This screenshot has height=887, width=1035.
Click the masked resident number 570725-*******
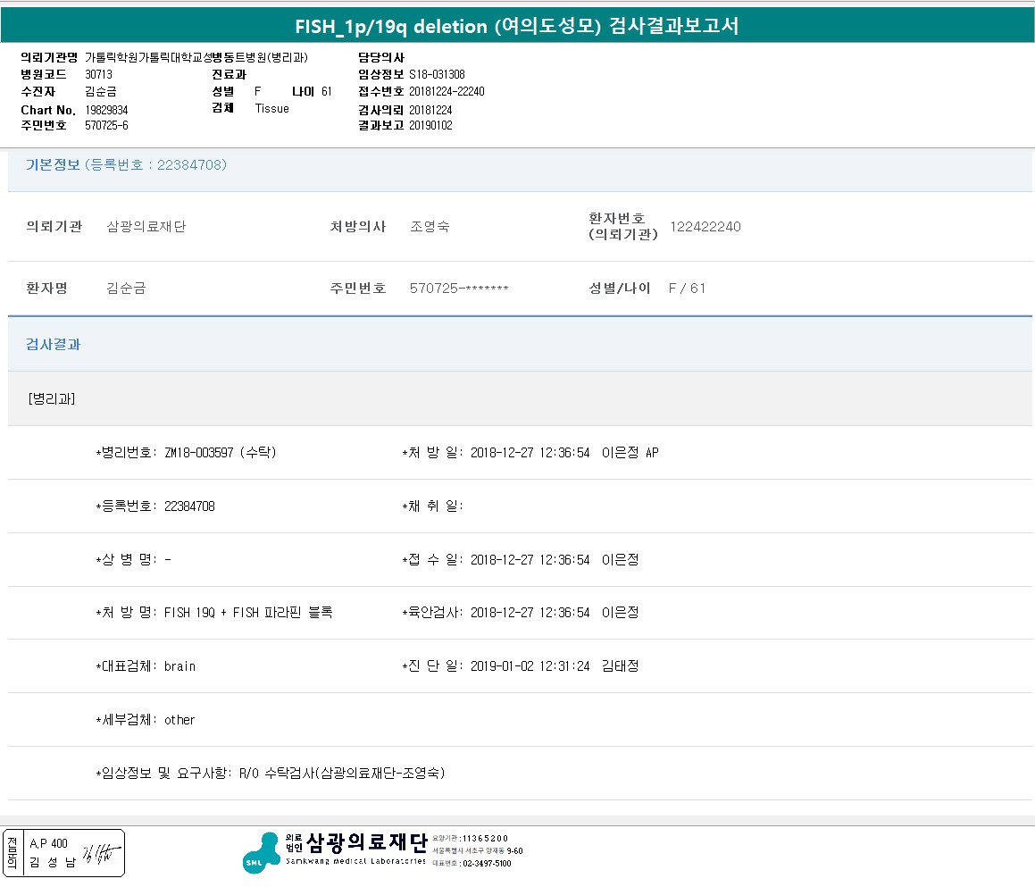click(x=459, y=289)
